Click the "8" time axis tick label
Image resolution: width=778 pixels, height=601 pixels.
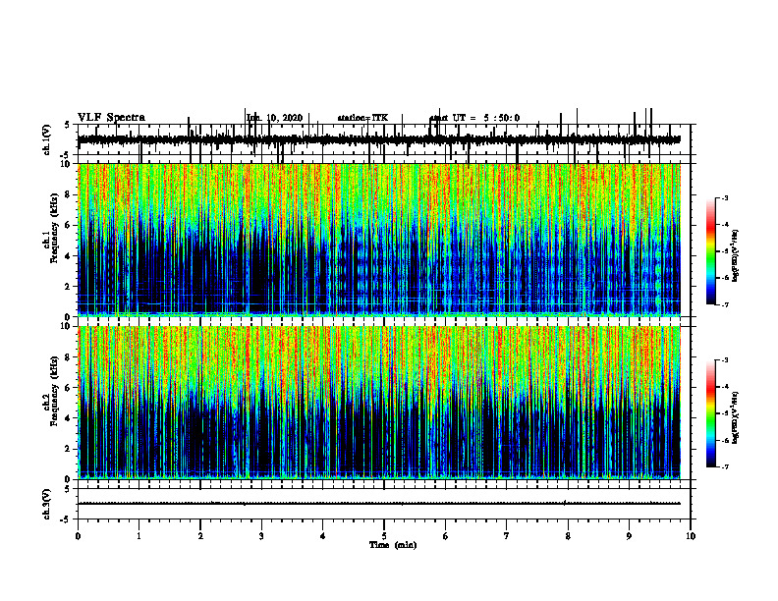(568, 536)
